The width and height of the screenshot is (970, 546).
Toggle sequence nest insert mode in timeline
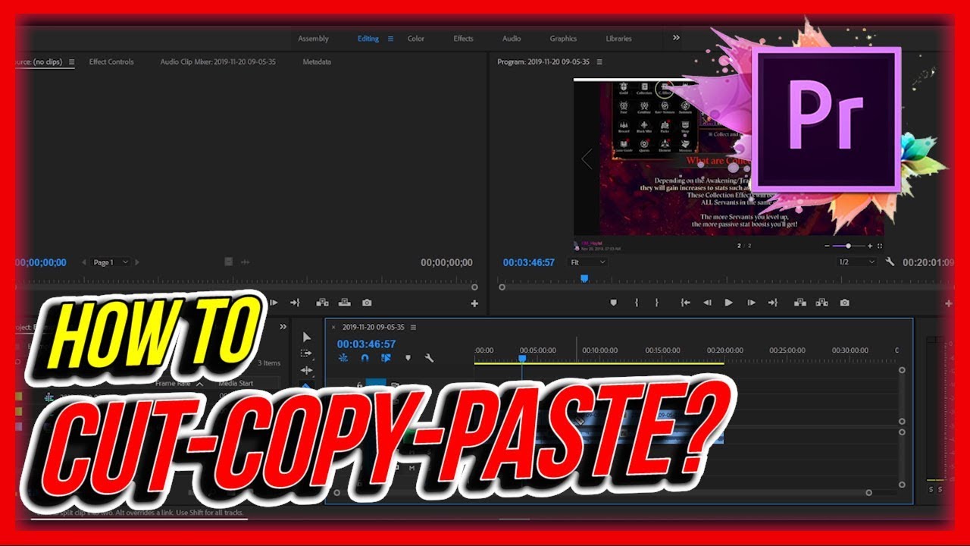click(x=343, y=358)
